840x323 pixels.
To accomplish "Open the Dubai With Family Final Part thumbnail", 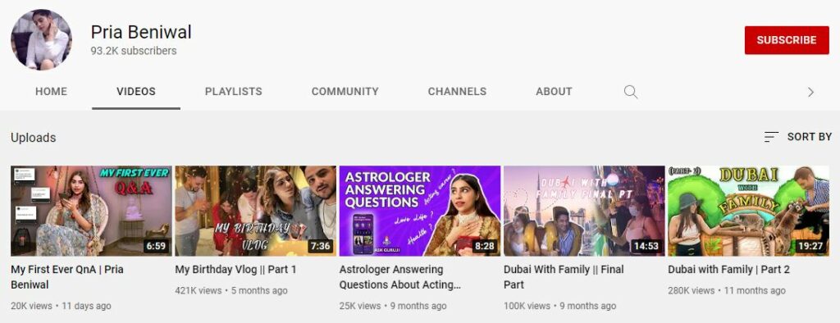I will (x=584, y=211).
